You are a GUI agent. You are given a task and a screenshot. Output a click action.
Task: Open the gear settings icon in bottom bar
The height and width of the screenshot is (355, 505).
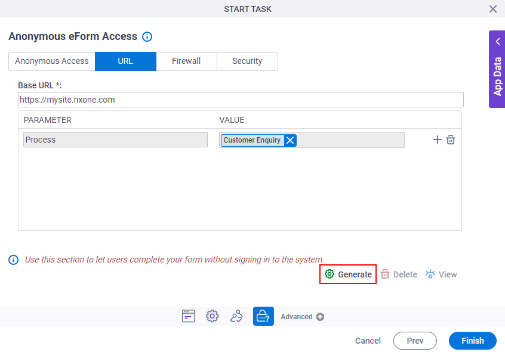[213, 316]
